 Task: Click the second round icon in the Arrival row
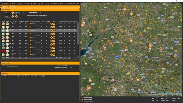(x=17, y=17)
